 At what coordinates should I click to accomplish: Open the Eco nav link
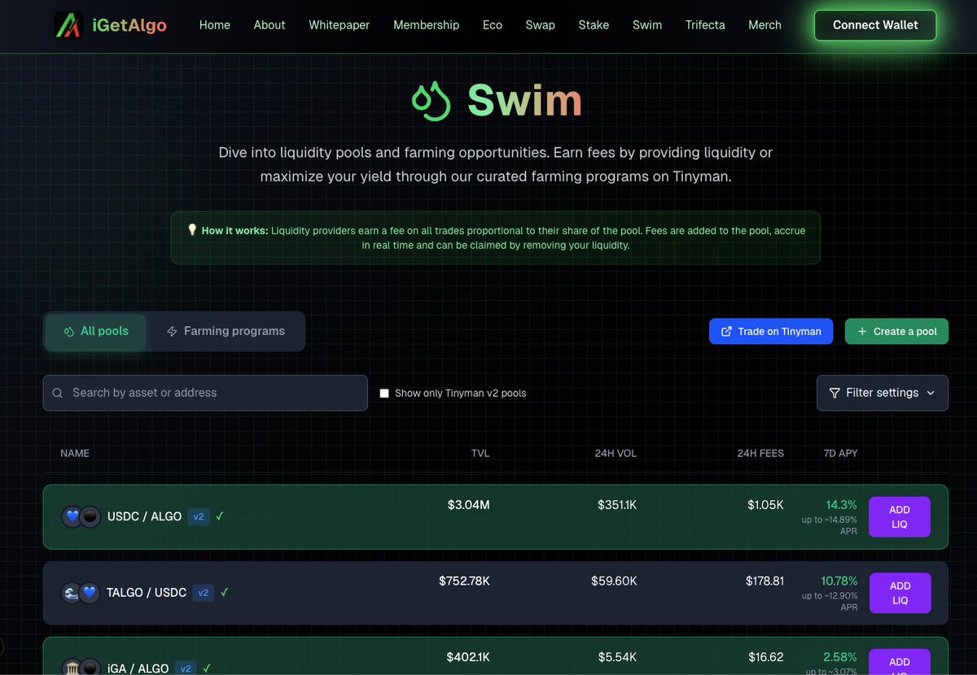pyautogui.click(x=493, y=25)
